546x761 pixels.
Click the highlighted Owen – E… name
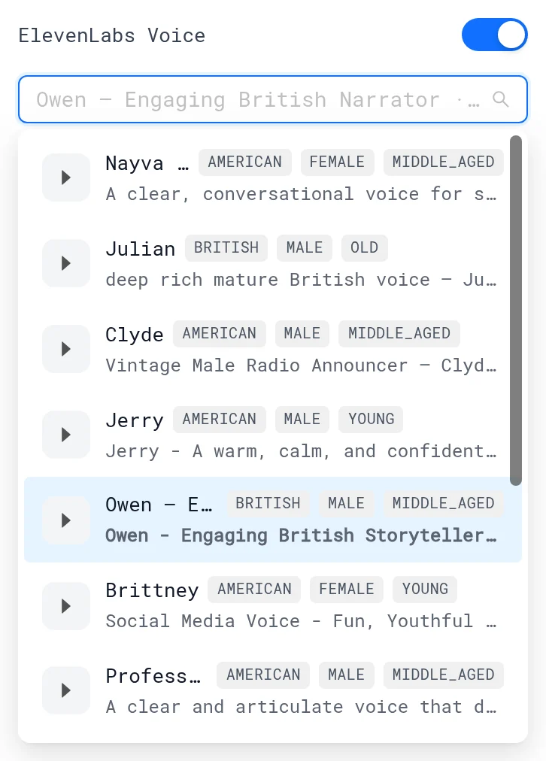coord(159,505)
